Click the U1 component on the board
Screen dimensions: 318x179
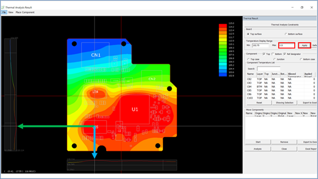135,110
